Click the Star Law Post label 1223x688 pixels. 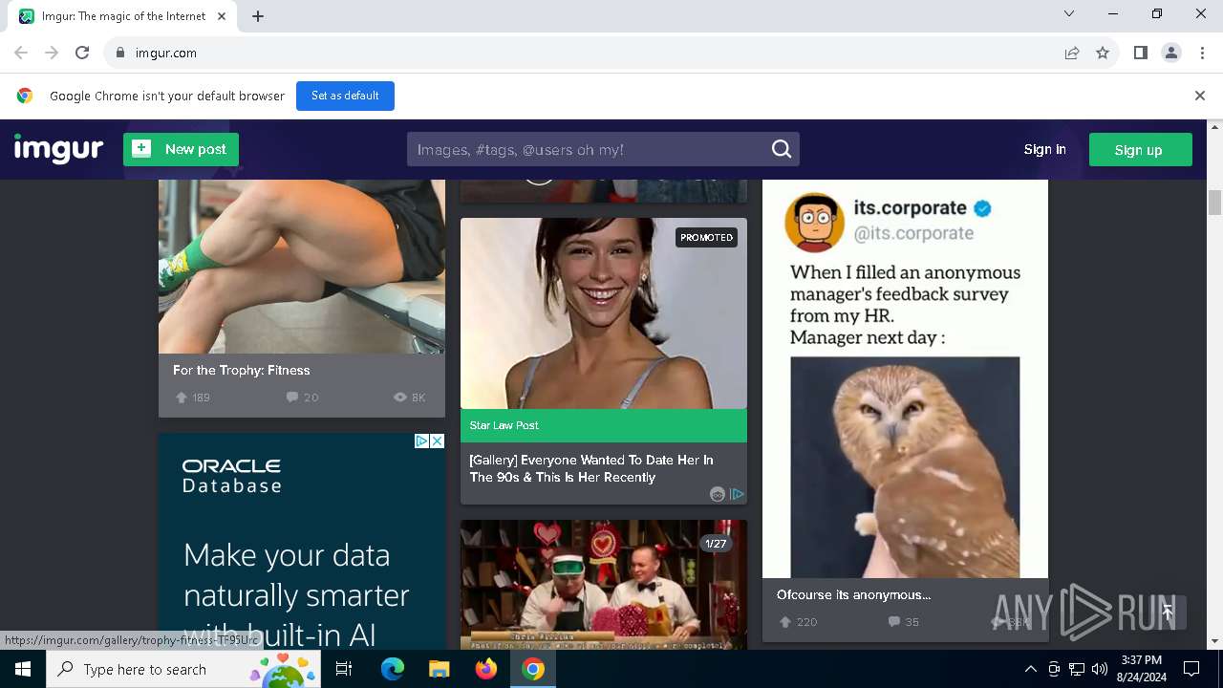point(504,425)
